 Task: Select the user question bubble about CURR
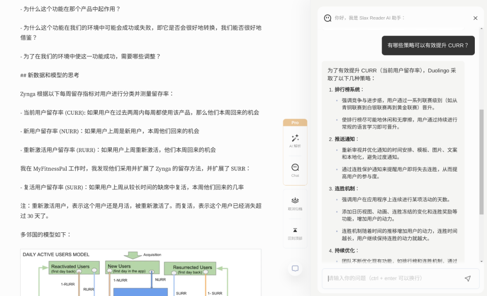tap(428, 46)
